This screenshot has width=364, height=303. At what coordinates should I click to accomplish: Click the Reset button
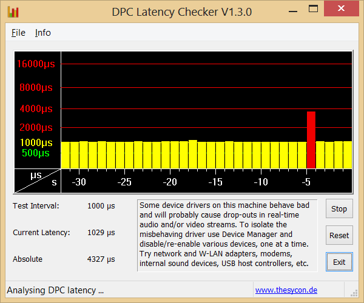pyautogui.click(x=339, y=235)
